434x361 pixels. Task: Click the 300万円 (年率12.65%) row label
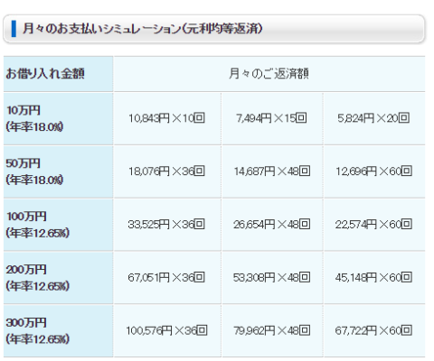pyautogui.click(x=58, y=330)
